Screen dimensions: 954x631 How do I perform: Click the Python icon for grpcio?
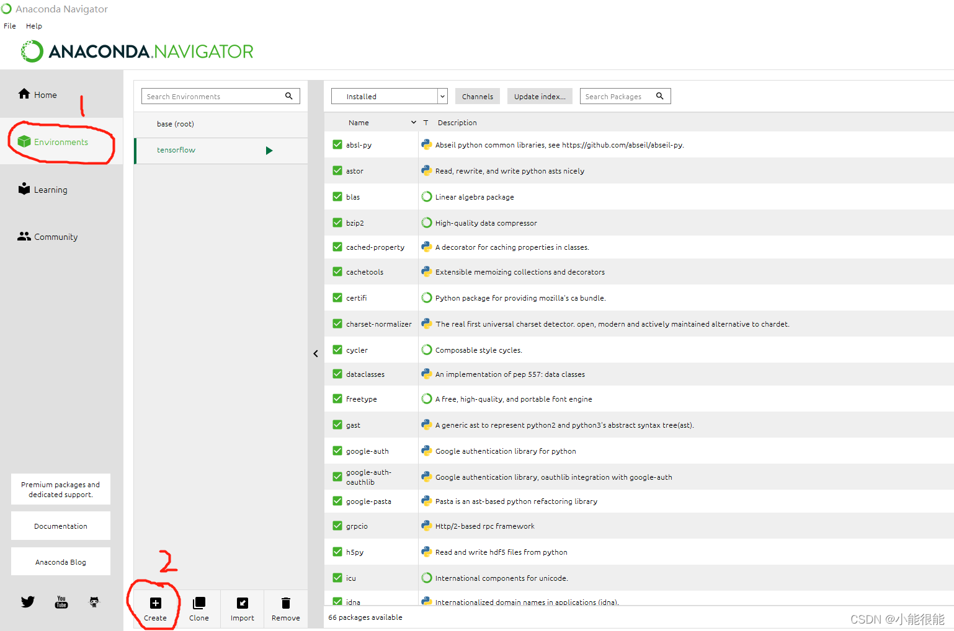(x=427, y=526)
